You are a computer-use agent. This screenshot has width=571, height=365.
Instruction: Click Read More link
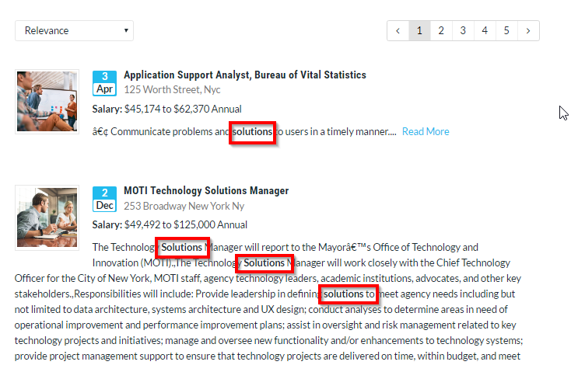click(x=426, y=132)
